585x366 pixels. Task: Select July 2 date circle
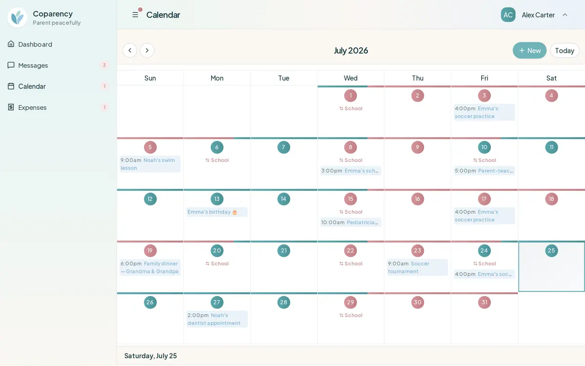pos(417,96)
